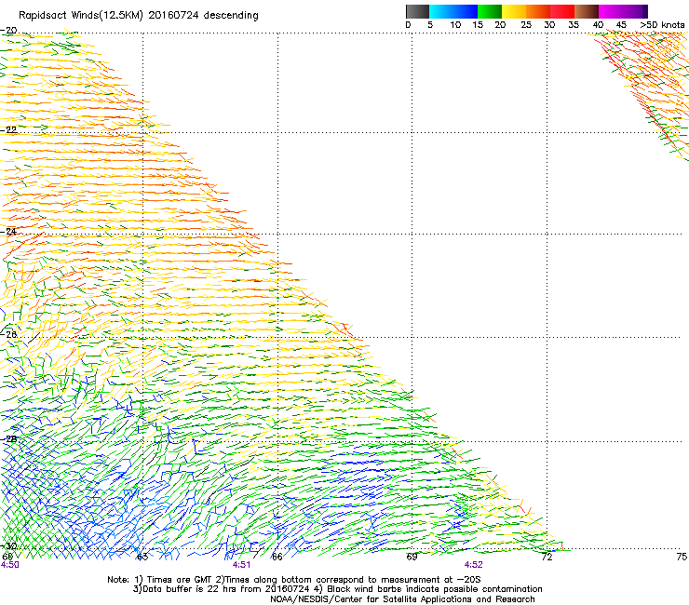Click the 75 longitude axis label
Viewport: 689px width, 605px height.
(682, 557)
